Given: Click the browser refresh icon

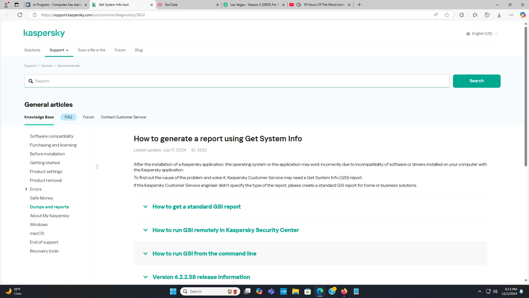Looking at the screenshot, I should (20, 15).
